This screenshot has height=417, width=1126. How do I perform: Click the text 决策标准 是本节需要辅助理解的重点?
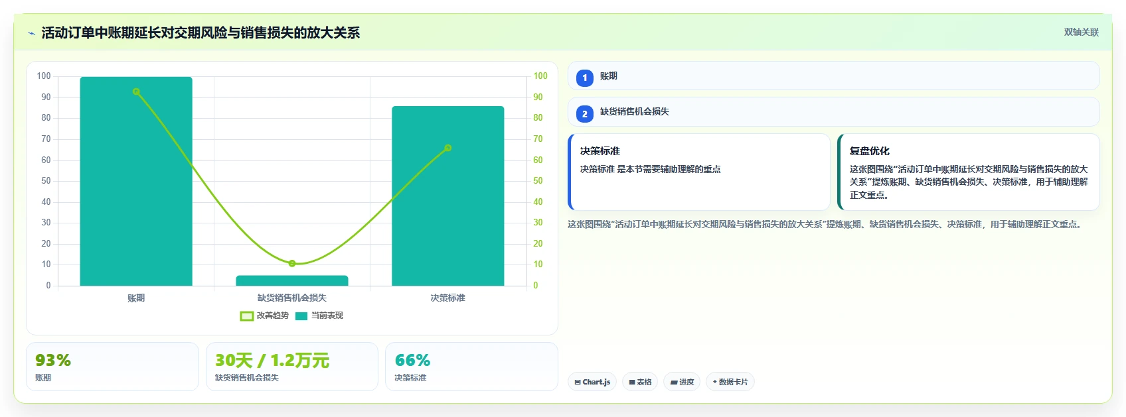(651, 170)
